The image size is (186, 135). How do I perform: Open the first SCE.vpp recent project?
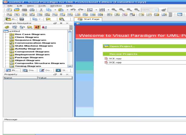click(x=115, y=58)
